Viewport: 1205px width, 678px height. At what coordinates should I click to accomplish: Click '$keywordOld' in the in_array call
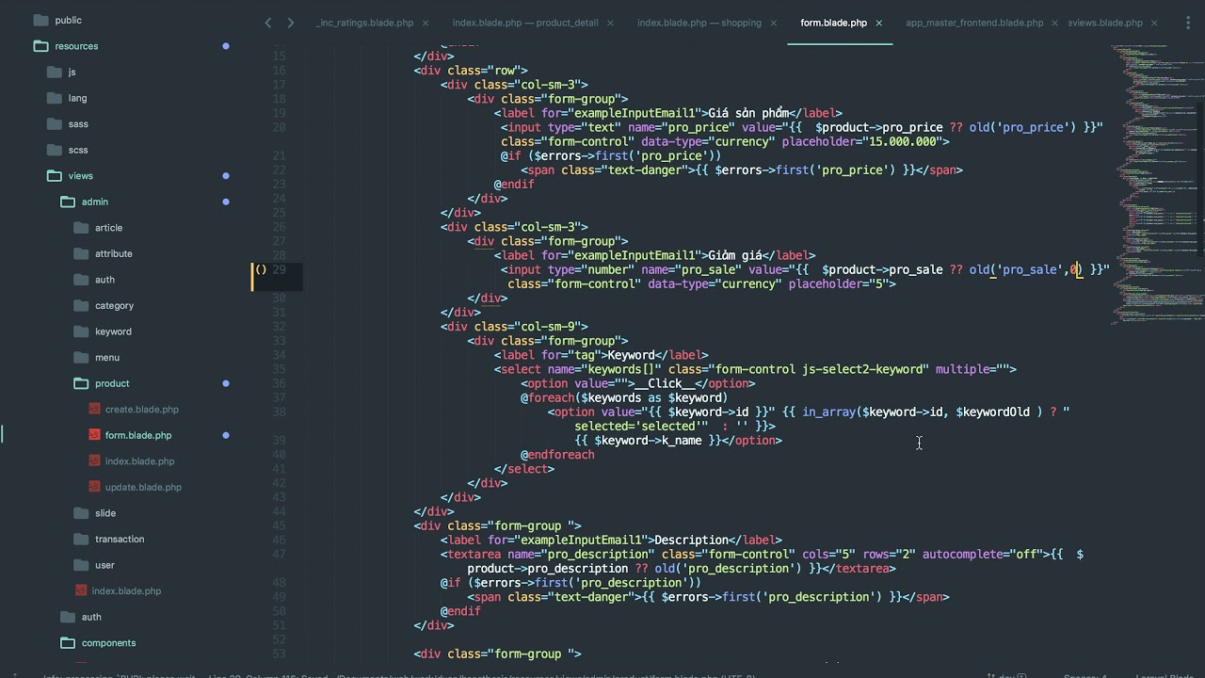(x=993, y=412)
